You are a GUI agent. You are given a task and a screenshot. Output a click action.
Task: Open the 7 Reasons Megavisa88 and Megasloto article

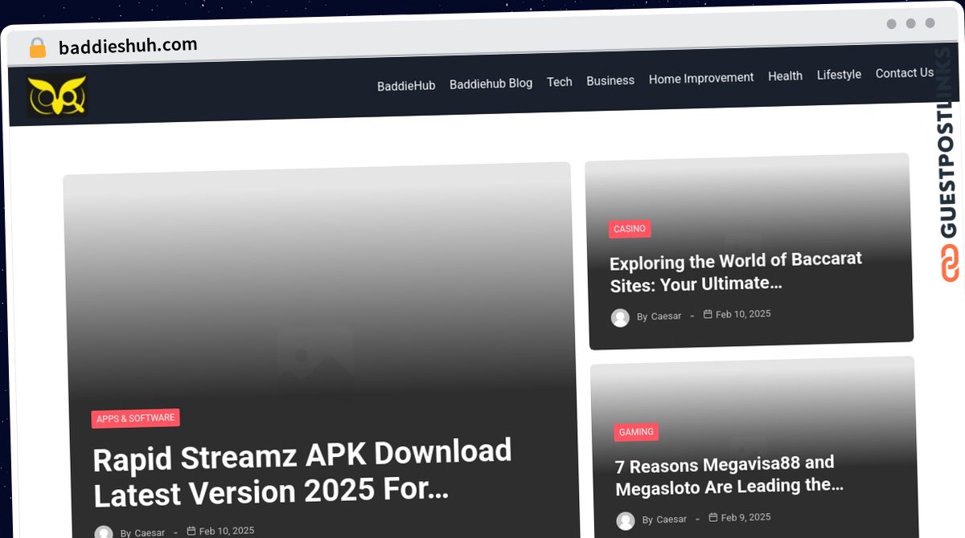coord(729,475)
